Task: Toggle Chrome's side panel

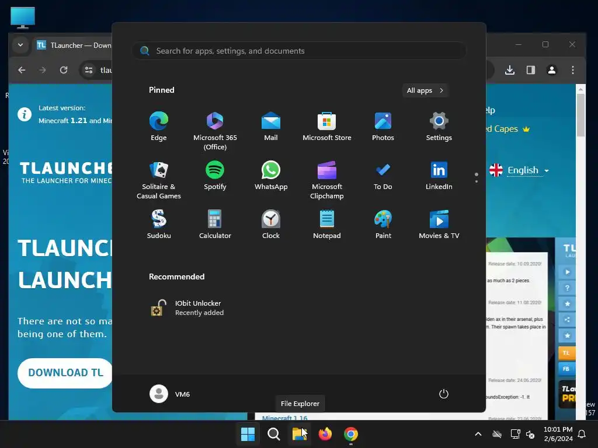Action: pos(531,70)
